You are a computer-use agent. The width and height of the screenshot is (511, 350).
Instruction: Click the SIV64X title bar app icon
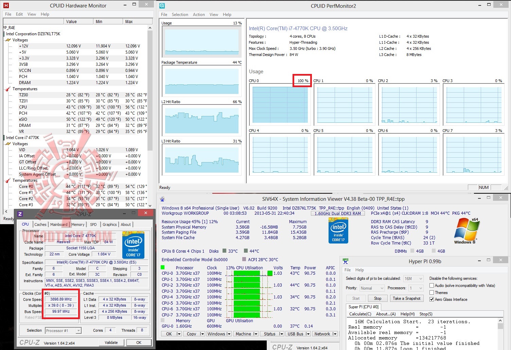[162, 199]
